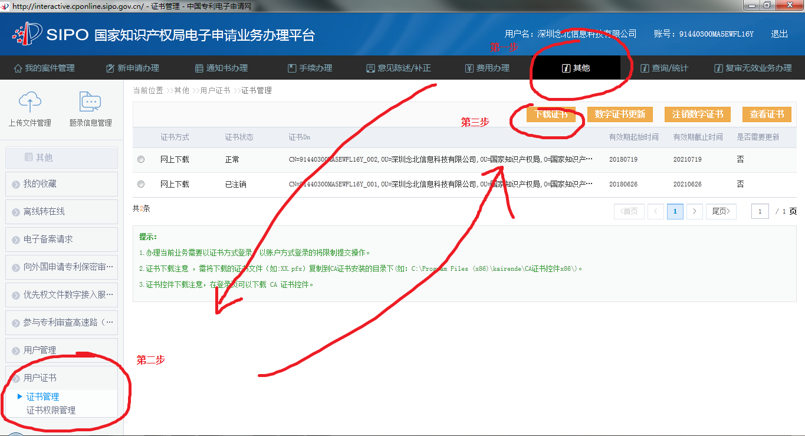Image resolution: width=805 pixels, height=436 pixels.
Task: Click the previous page arrow button
Action: point(656,211)
